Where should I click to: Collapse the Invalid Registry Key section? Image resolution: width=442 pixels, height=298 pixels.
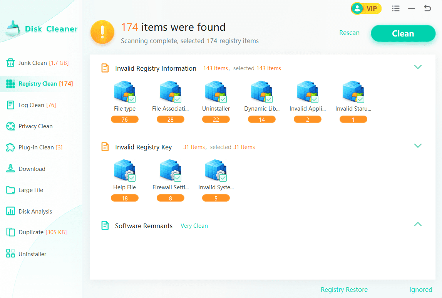418,146
